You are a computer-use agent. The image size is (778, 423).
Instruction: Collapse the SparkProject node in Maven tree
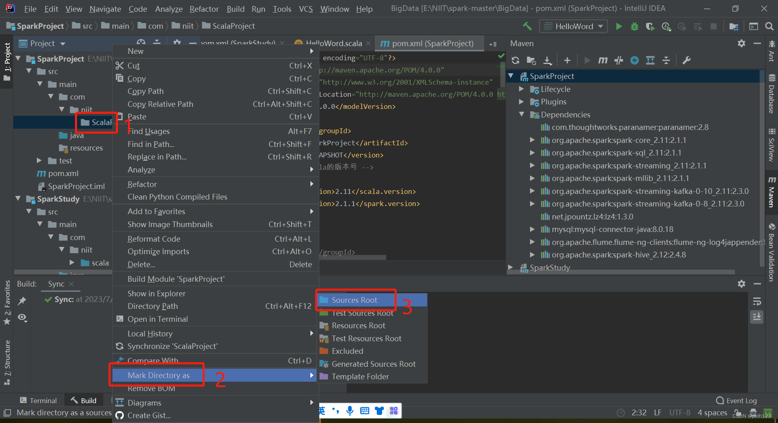tap(511, 76)
